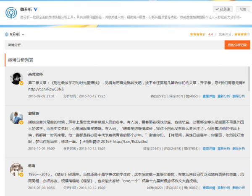Click the V分析 shield icon
252x196 pixels.
6,34
